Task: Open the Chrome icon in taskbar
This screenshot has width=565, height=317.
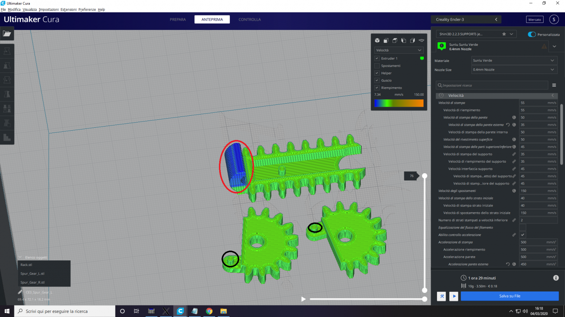Action: coord(209,311)
